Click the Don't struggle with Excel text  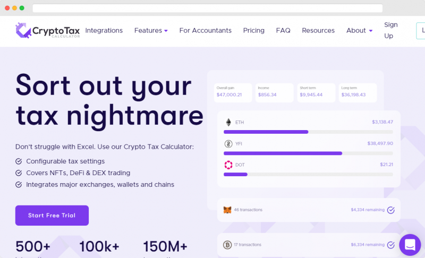105,147
